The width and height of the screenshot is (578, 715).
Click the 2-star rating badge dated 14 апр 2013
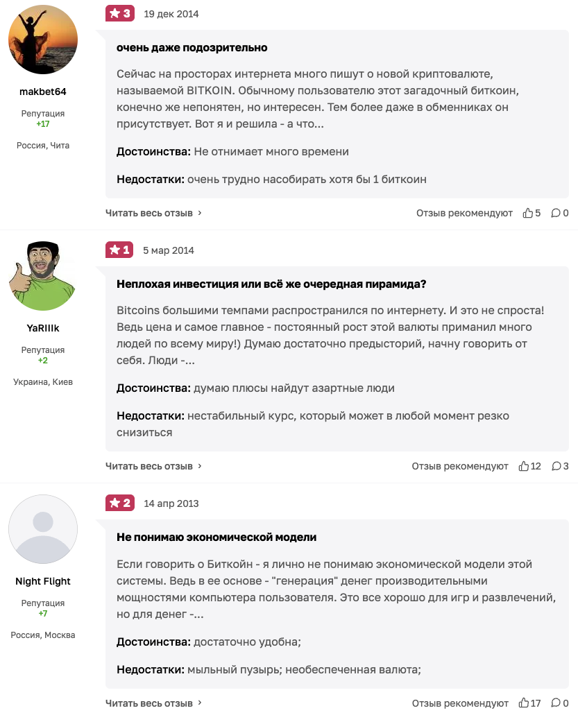click(119, 503)
